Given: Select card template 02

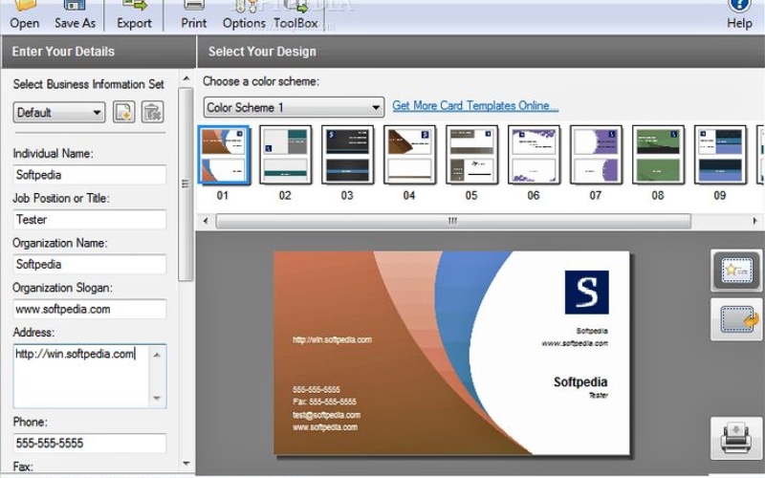Looking at the screenshot, I should pos(285,155).
